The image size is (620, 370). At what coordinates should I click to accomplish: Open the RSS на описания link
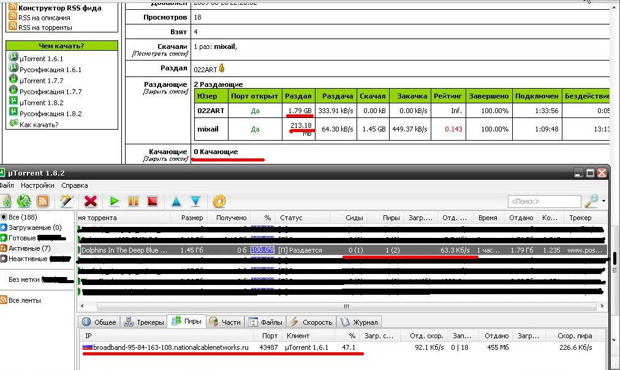[x=44, y=18]
